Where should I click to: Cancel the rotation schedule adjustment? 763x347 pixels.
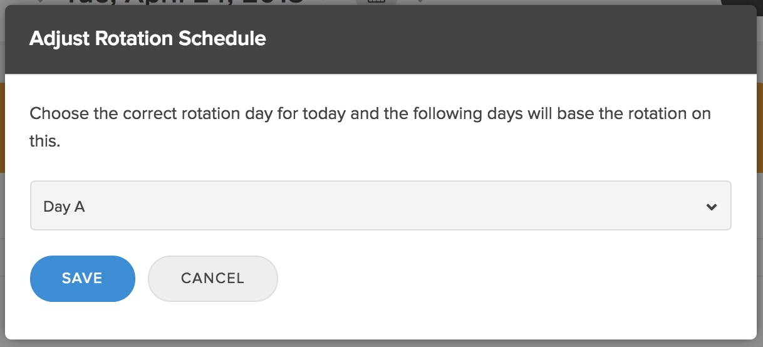[212, 278]
